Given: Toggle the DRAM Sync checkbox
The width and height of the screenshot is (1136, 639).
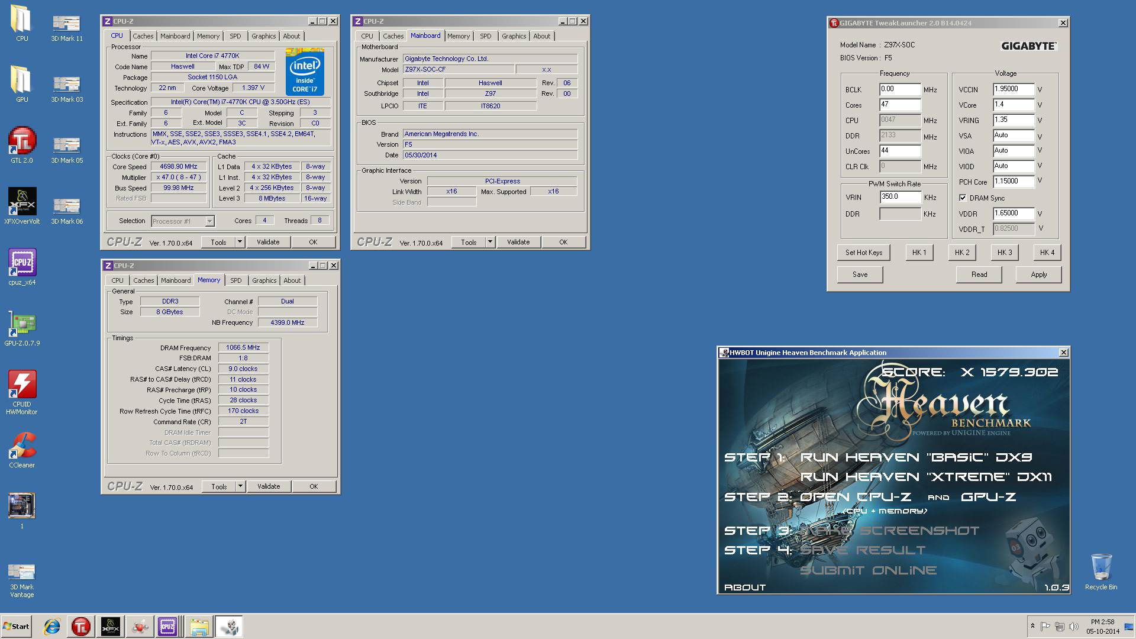Looking at the screenshot, I should pyautogui.click(x=963, y=198).
